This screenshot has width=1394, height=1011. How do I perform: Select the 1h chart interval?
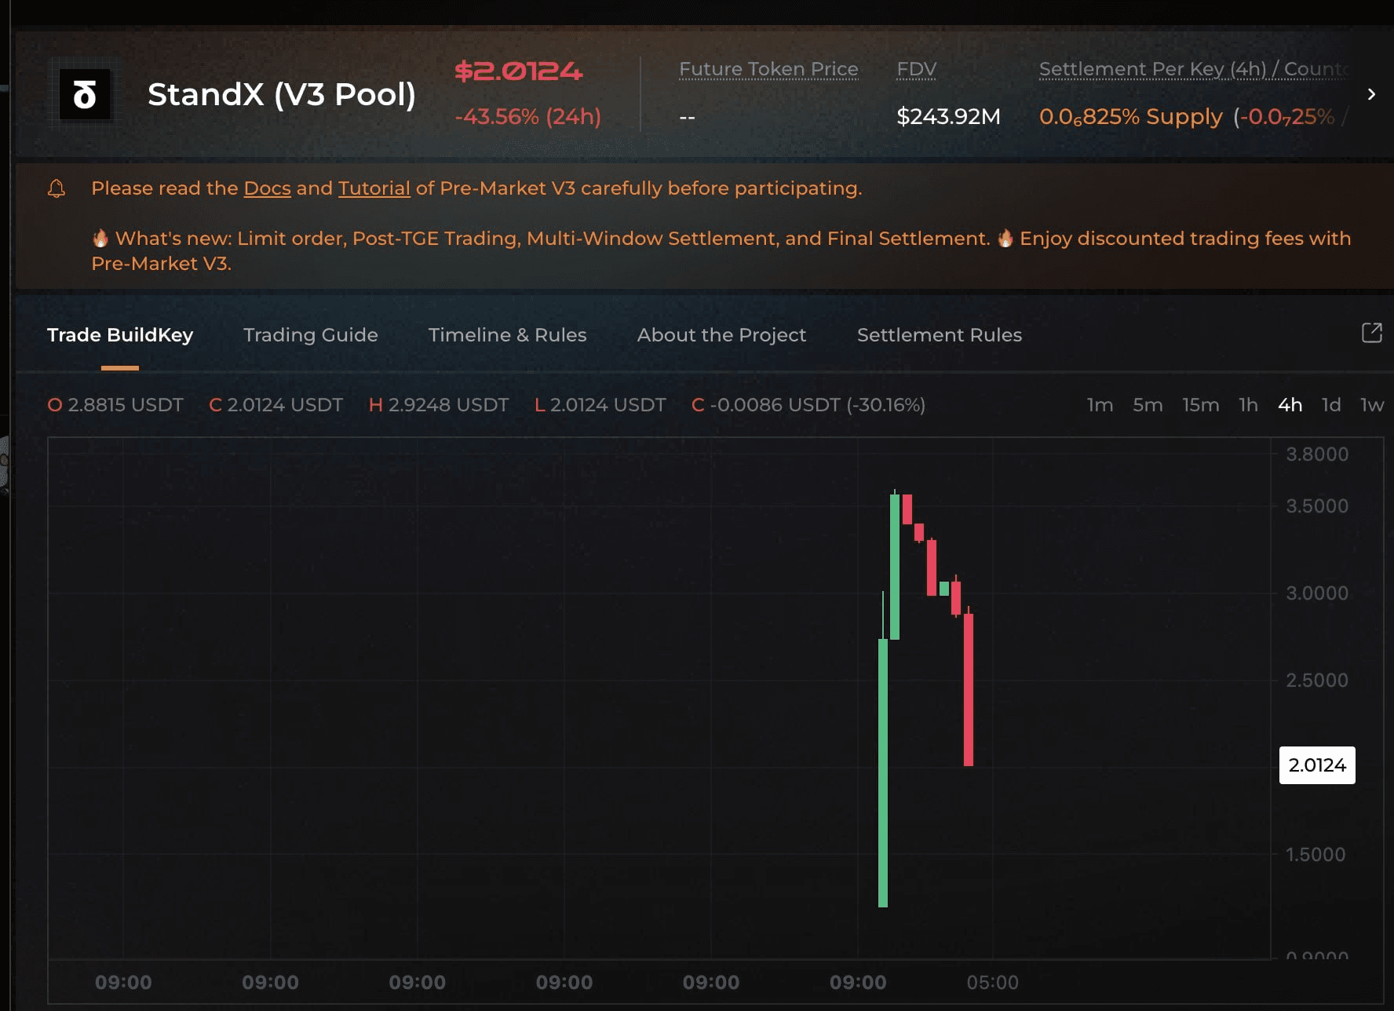pos(1248,405)
